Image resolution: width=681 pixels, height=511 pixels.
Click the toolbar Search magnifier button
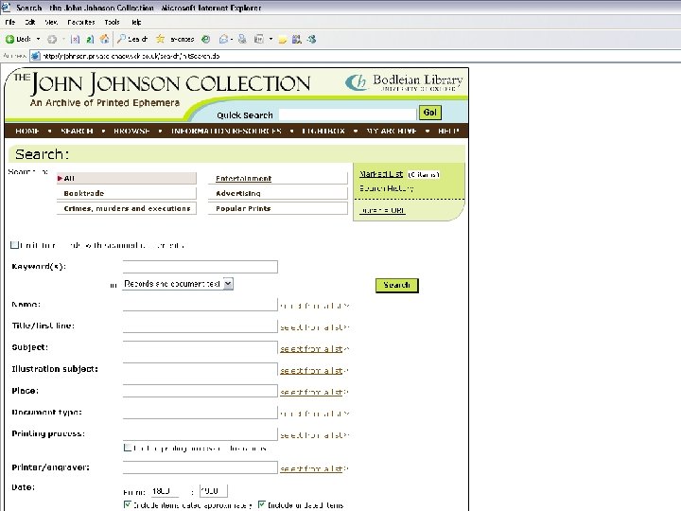tap(132, 39)
